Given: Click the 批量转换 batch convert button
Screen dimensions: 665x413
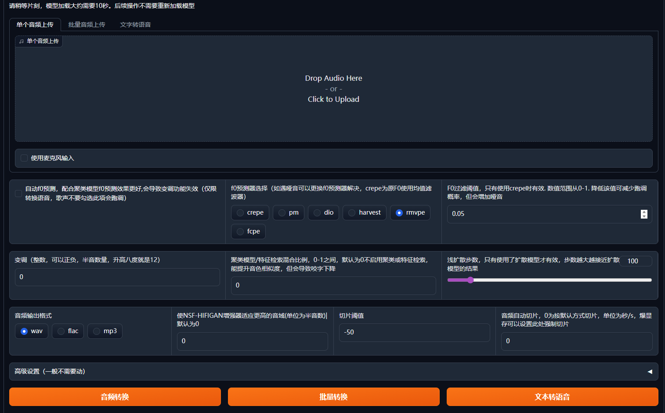Looking at the screenshot, I should click(333, 397).
